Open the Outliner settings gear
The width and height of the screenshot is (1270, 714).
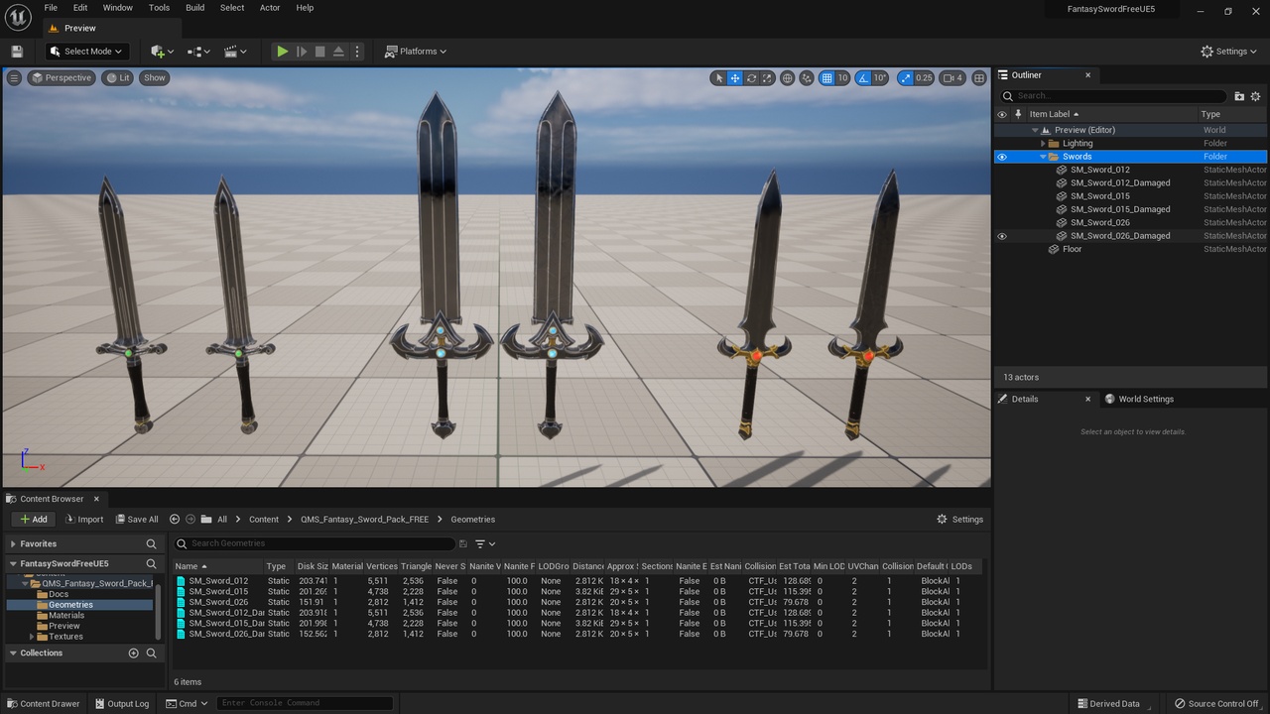point(1255,96)
